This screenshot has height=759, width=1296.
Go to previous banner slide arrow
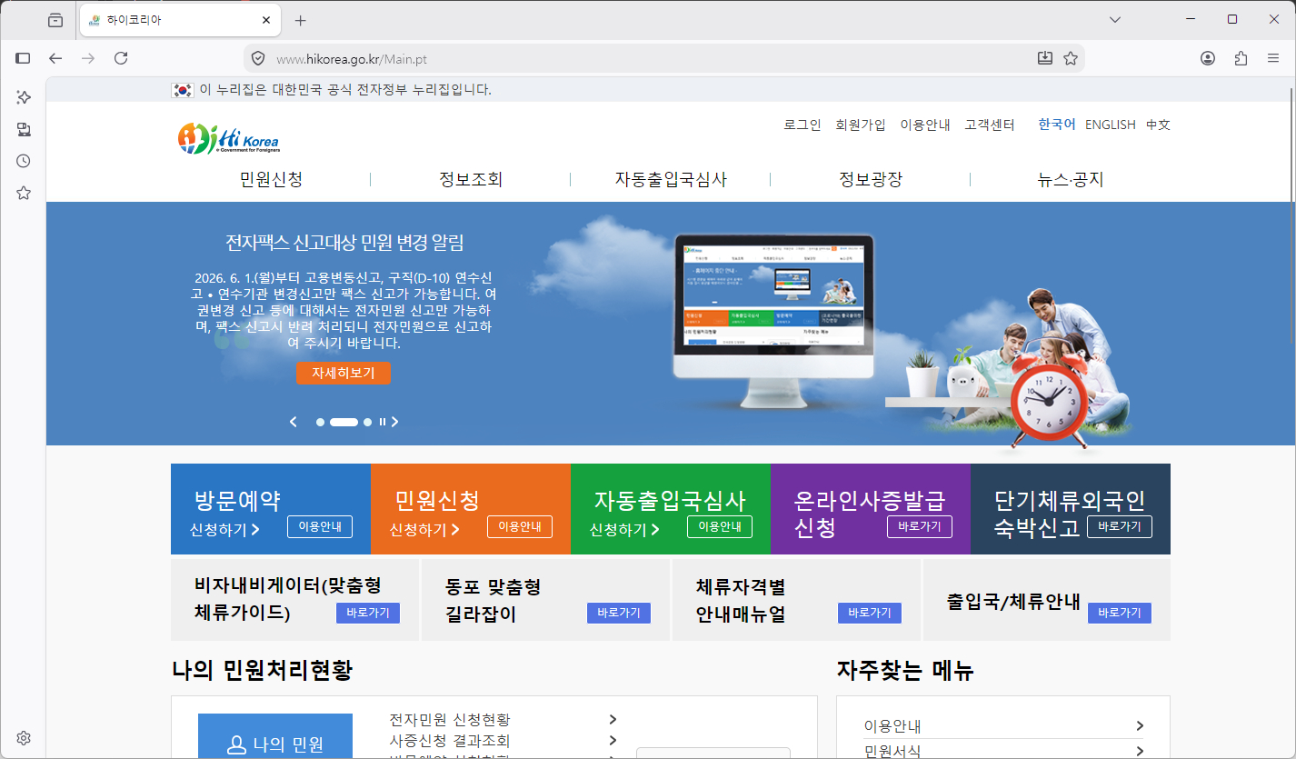tap(294, 422)
